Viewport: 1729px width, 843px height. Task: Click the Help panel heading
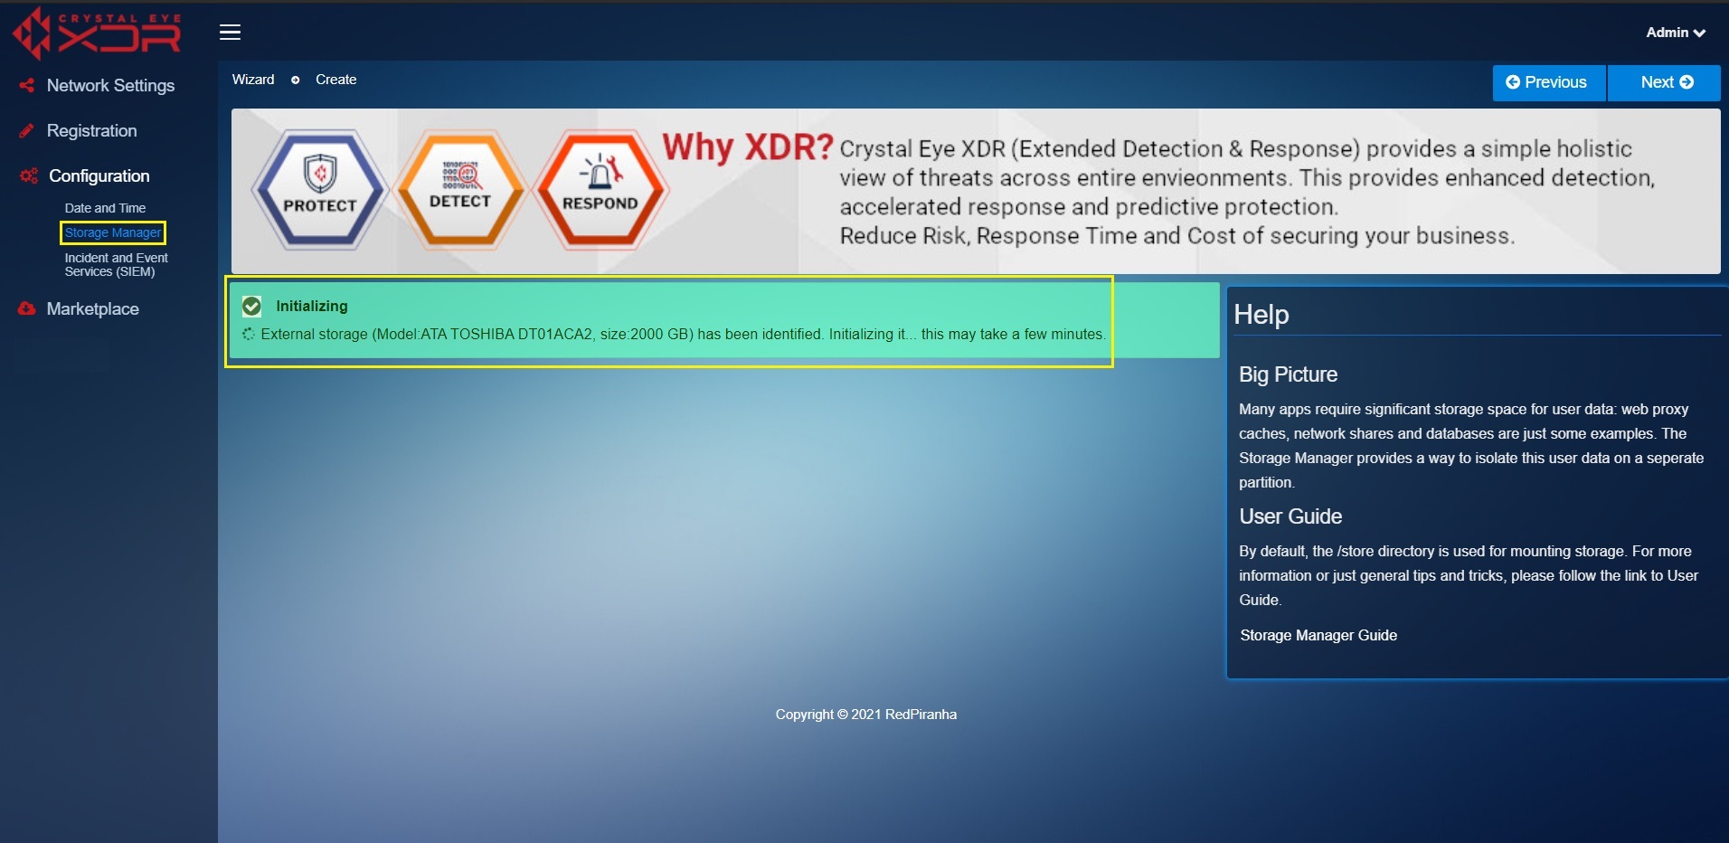pyautogui.click(x=1261, y=314)
